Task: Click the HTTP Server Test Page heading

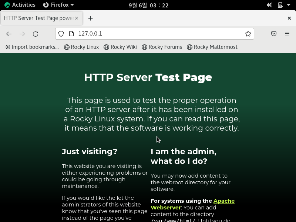Action: point(148,77)
